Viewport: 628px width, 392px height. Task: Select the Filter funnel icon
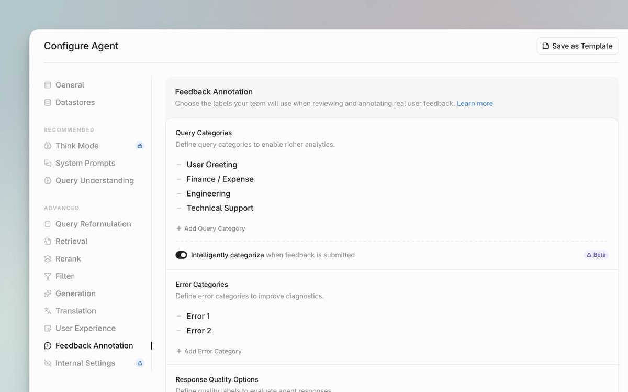[48, 276]
